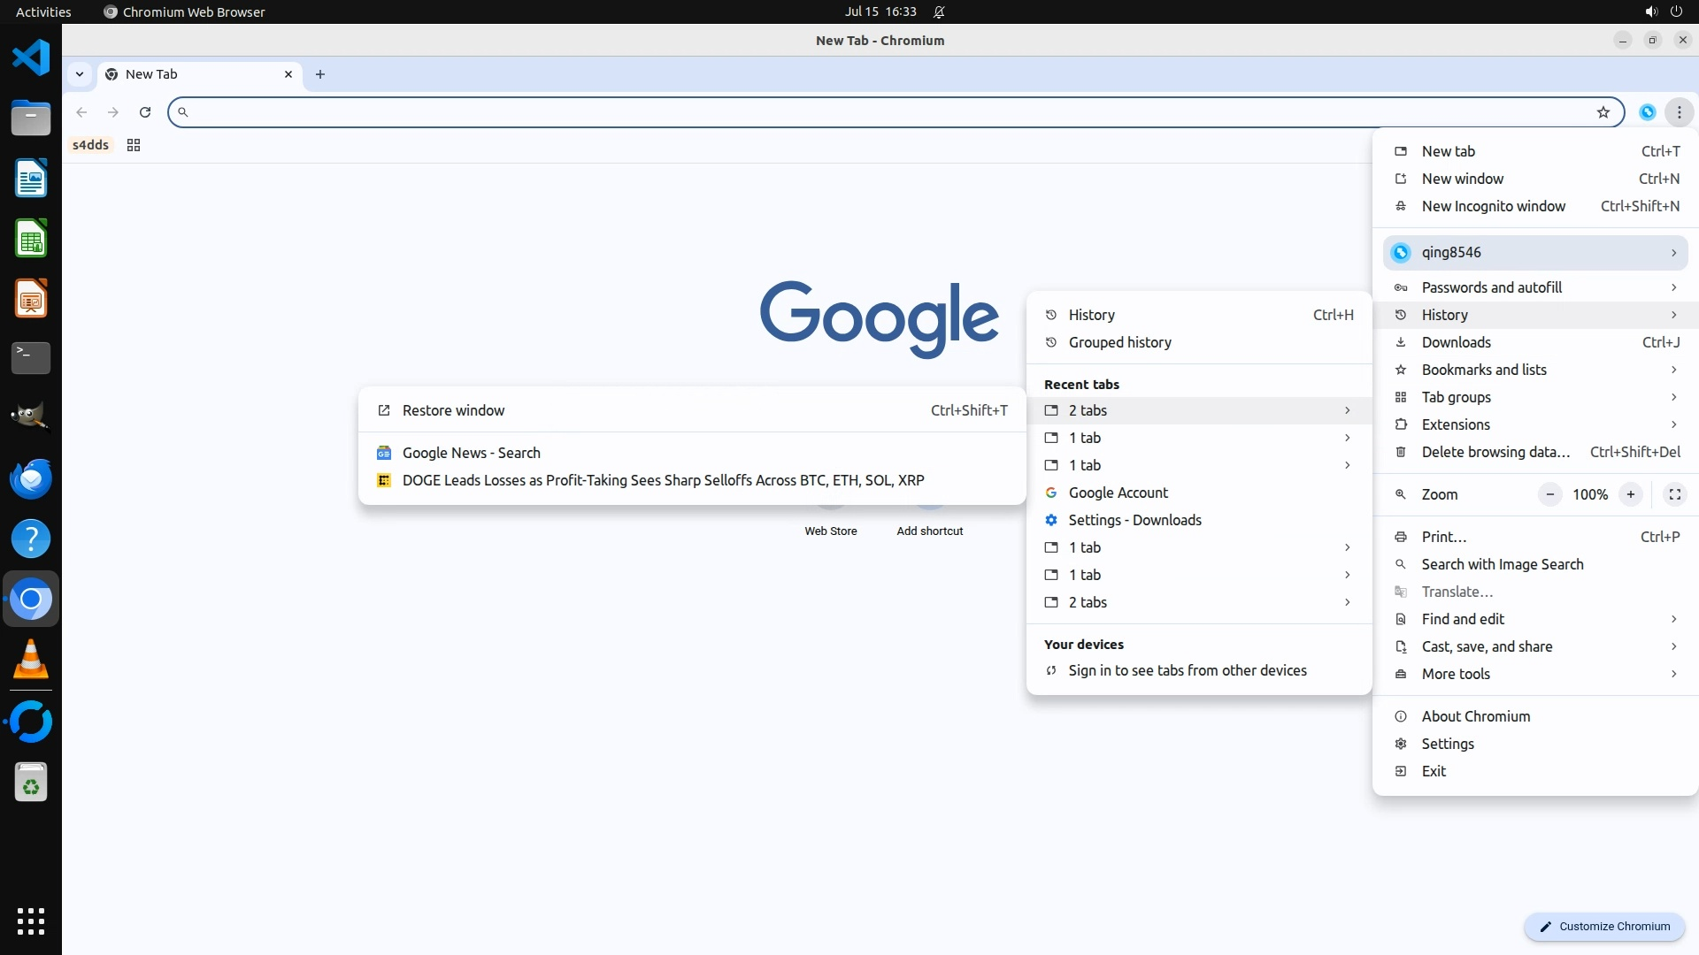Increase zoom with the plus button
Image resolution: width=1699 pixels, height=955 pixels.
(1630, 494)
